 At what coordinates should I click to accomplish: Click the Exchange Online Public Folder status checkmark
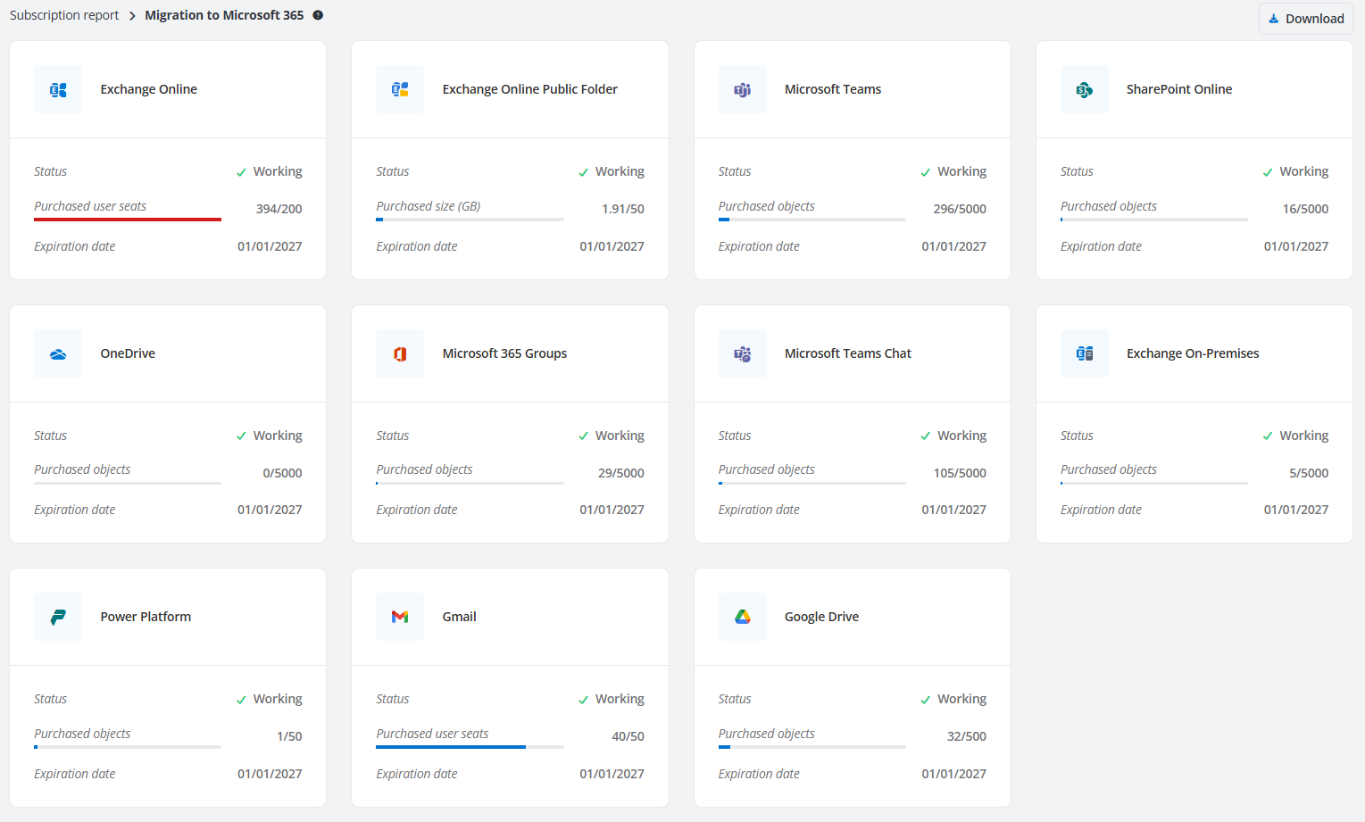[x=583, y=172]
